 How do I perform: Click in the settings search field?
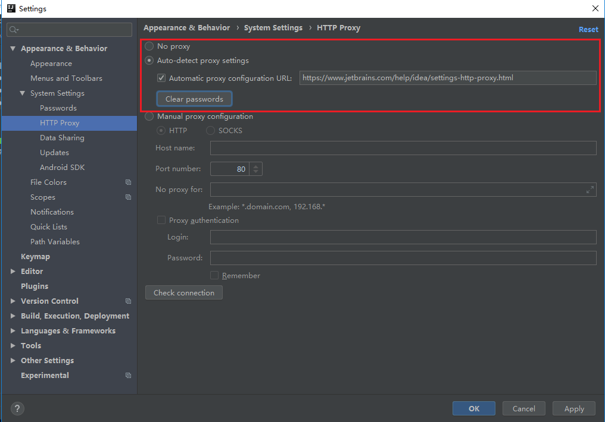[70, 30]
